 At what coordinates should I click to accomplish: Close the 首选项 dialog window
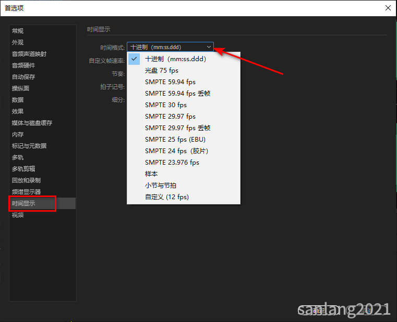tap(388, 8)
